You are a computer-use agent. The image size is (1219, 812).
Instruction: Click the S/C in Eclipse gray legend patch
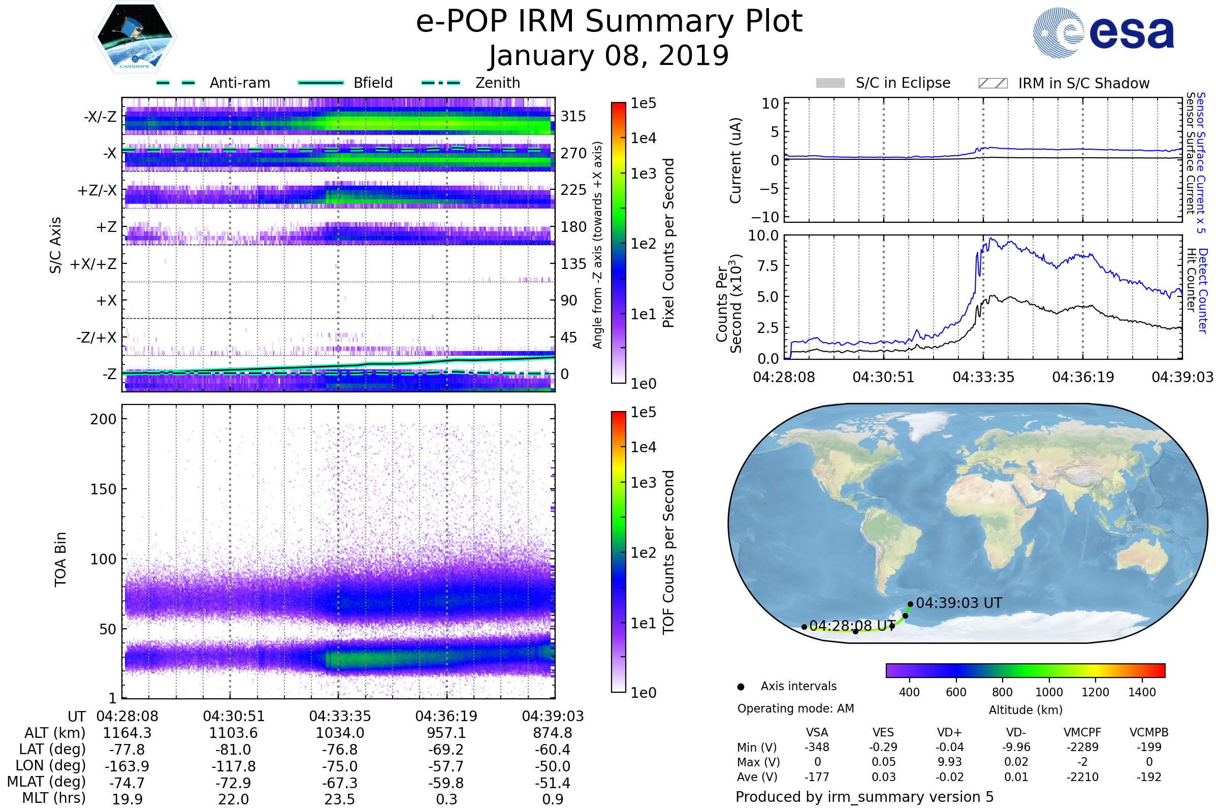(x=830, y=83)
